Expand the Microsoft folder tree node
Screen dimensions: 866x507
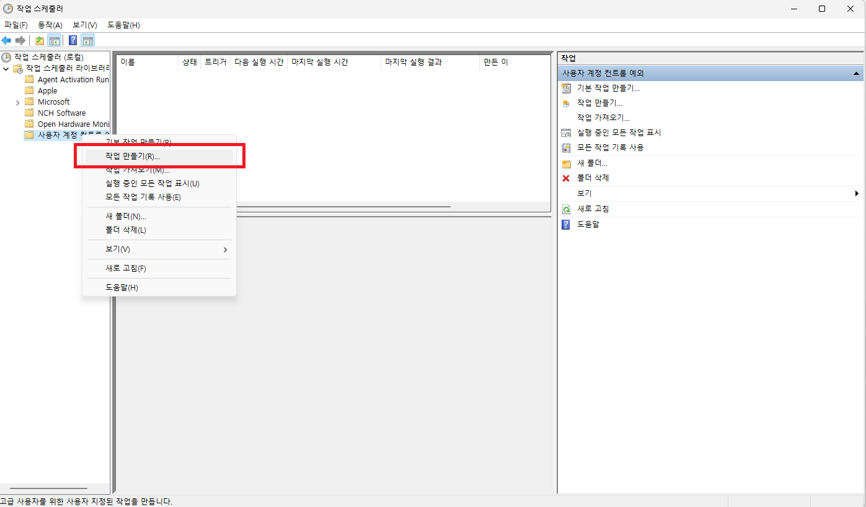17,102
